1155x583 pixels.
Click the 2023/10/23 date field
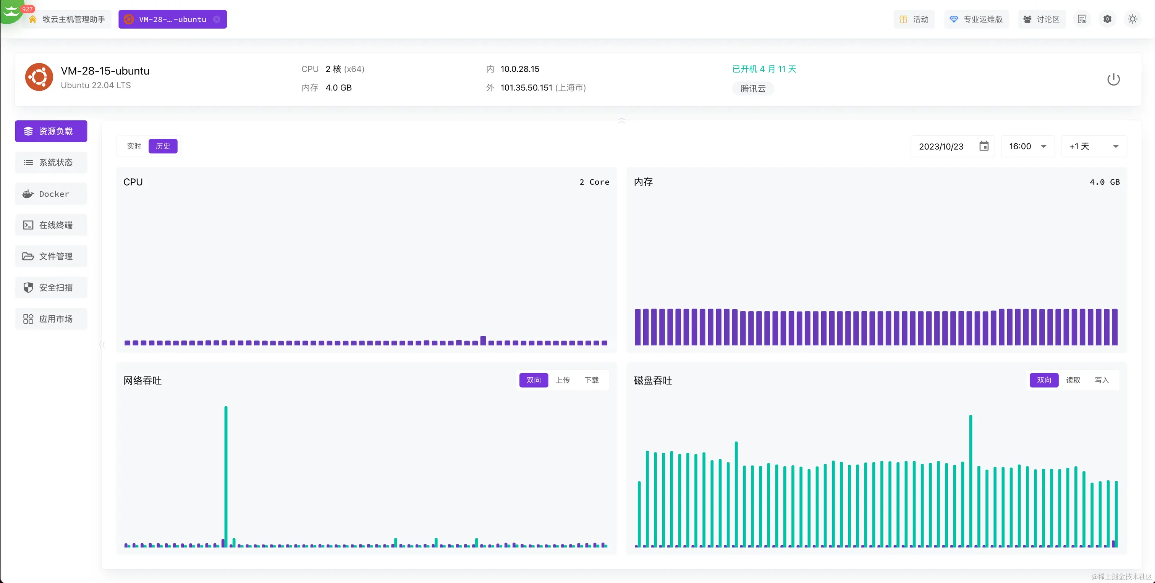coord(941,146)
